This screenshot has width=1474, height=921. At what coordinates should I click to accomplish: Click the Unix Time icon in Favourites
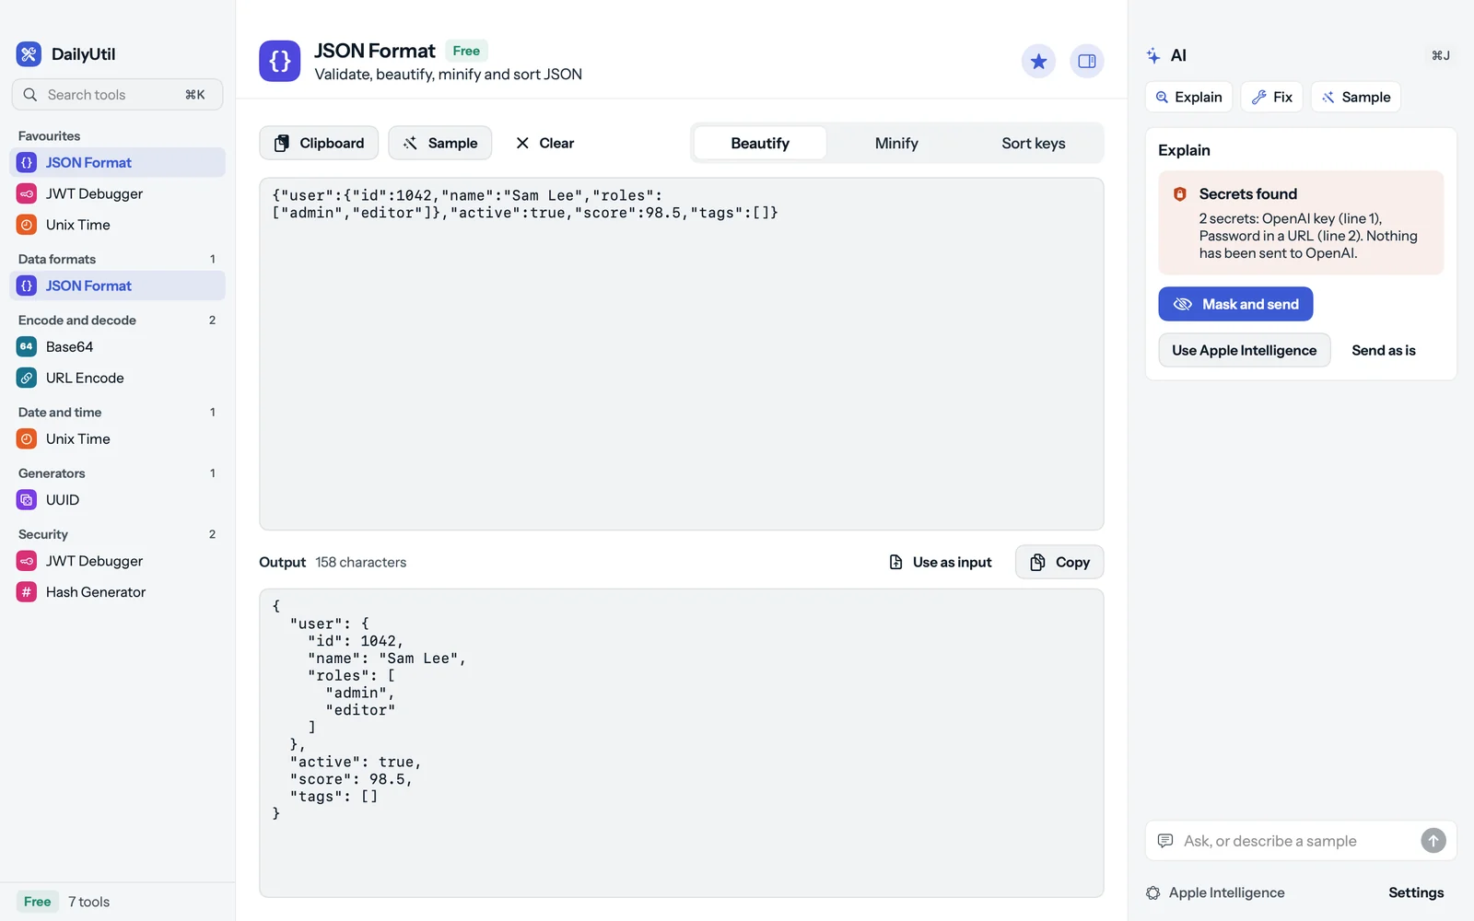coord(27,225)
